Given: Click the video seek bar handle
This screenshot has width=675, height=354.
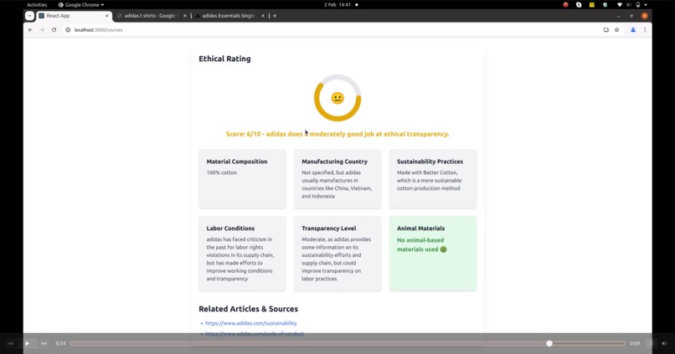Looking at the screenshot, I should click(549, 343).
